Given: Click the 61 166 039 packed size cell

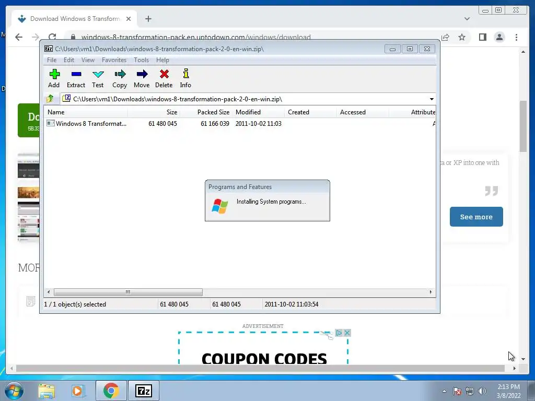Looking at the screenshot, I should [215, 123].
